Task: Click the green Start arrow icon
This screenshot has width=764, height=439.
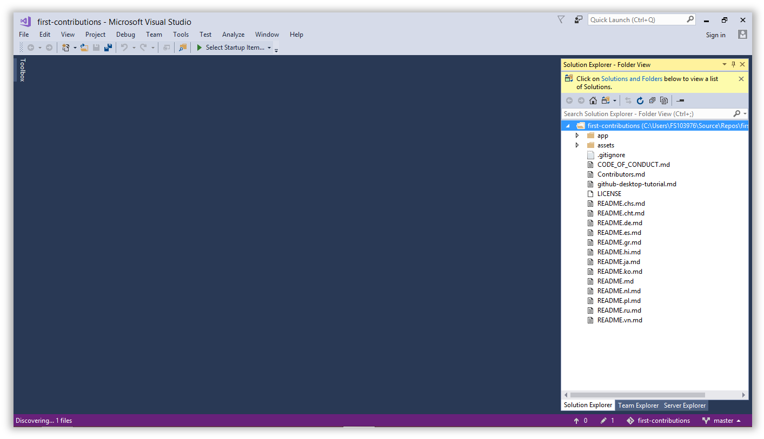Action: click(200, 48)
